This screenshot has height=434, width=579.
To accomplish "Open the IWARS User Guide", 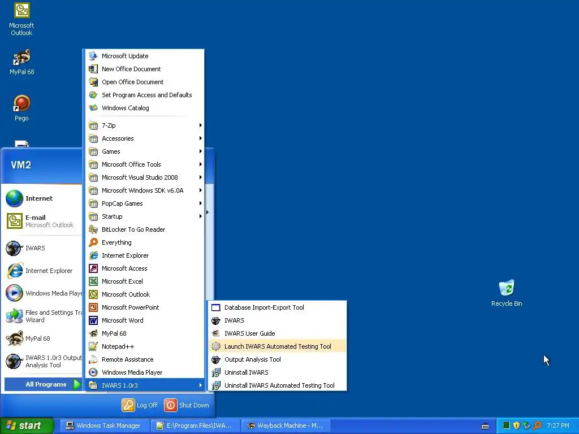I will pos(277,333).
